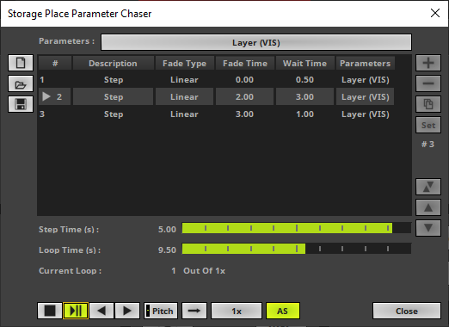This screenshot has height=327, width=449.
Task: Click the # column header
Action: click(x=55, y=63)
